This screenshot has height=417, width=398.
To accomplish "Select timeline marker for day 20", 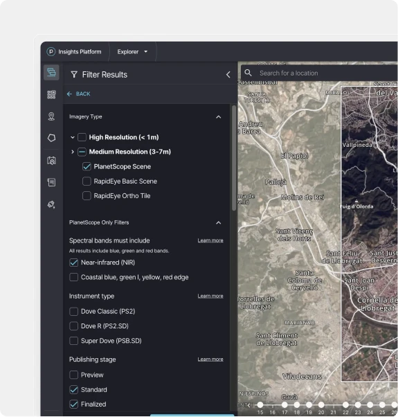I will [x=321, y=405].
